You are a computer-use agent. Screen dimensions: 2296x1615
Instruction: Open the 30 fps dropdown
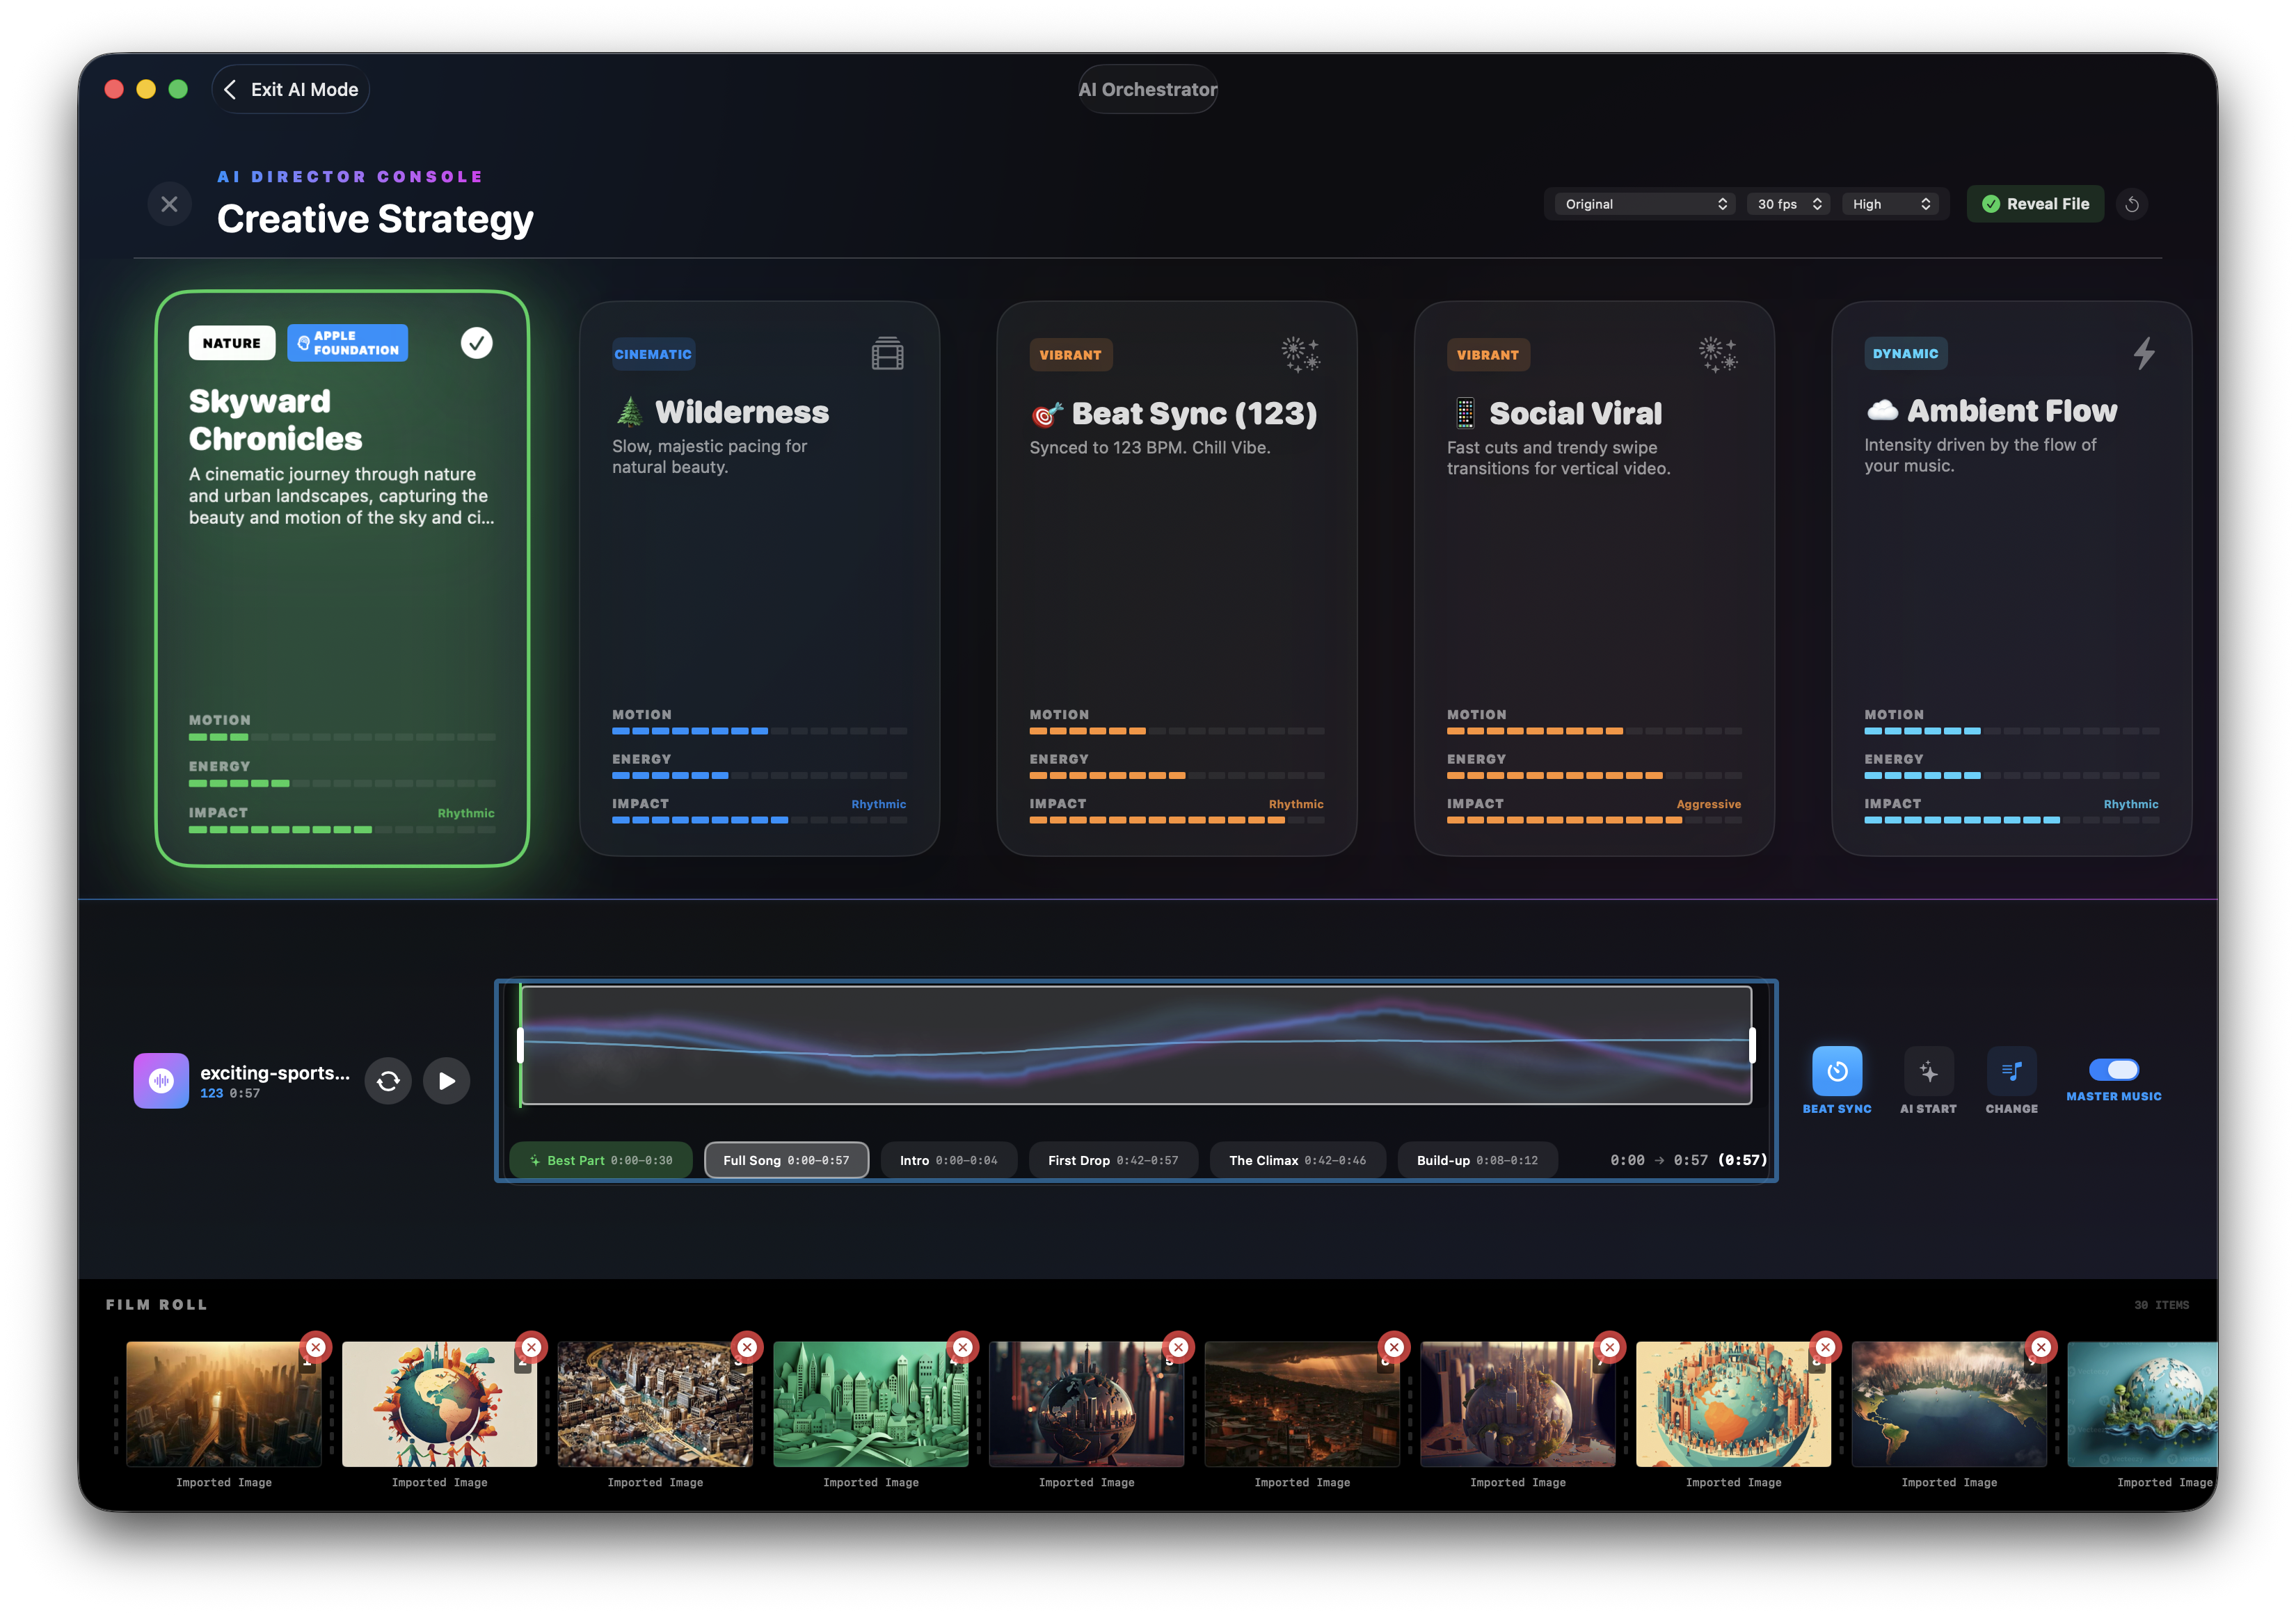point(1789,204)
